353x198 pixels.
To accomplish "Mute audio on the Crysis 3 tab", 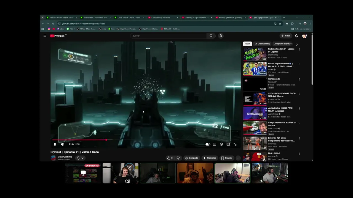I will (x=276, y=18).
